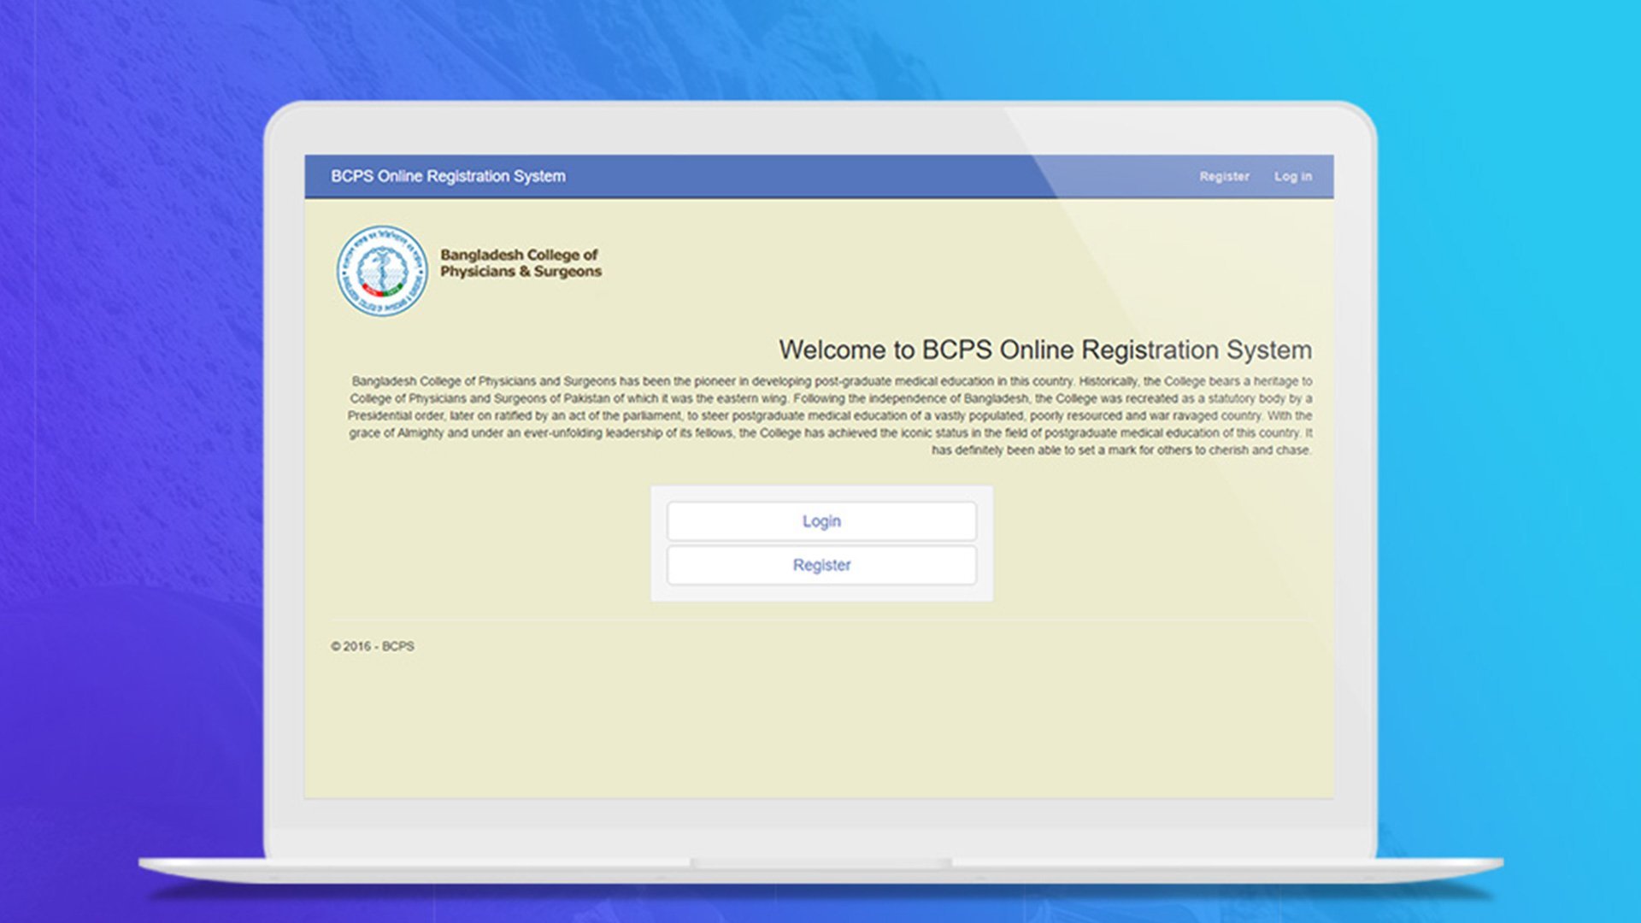
Task: Click the large Login button in the center panel
Action: (x=821, y=521)
